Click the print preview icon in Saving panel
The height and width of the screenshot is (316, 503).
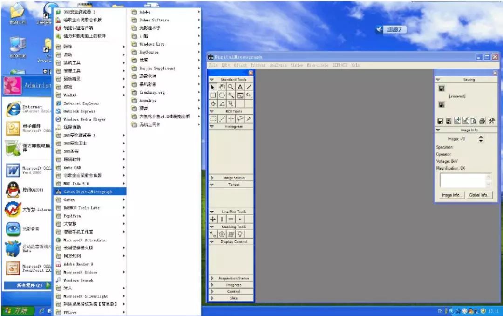pos(474,121)
